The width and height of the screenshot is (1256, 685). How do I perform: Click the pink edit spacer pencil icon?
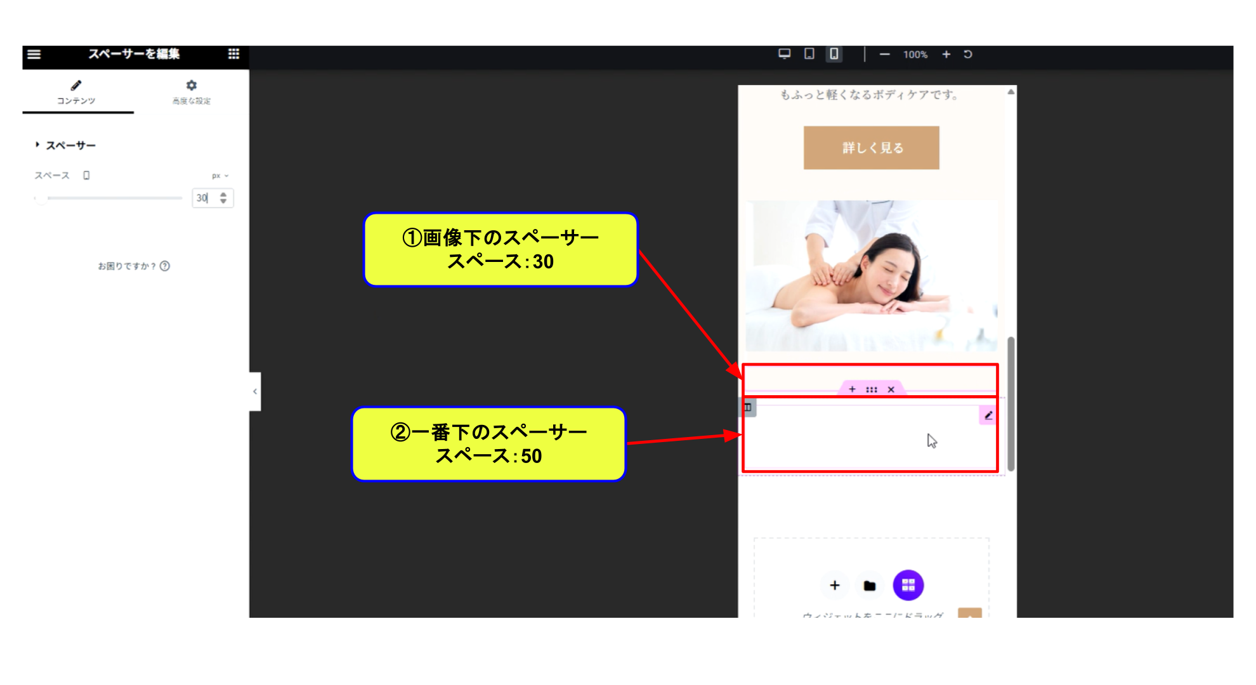[988, 415]
